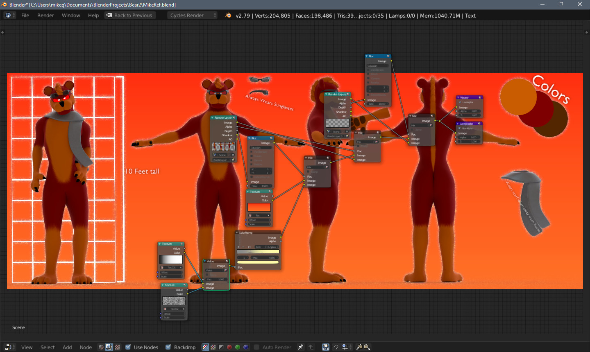The image size is (590, 352).
Task: Click the Blender logo icon in info header
Action: [x=228, y=15]
